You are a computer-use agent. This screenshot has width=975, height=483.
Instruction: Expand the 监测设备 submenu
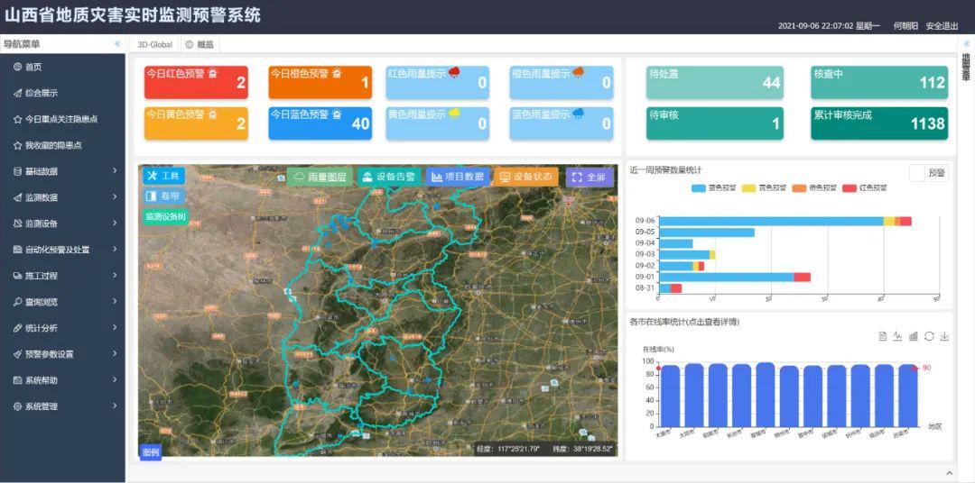(62, 223)
